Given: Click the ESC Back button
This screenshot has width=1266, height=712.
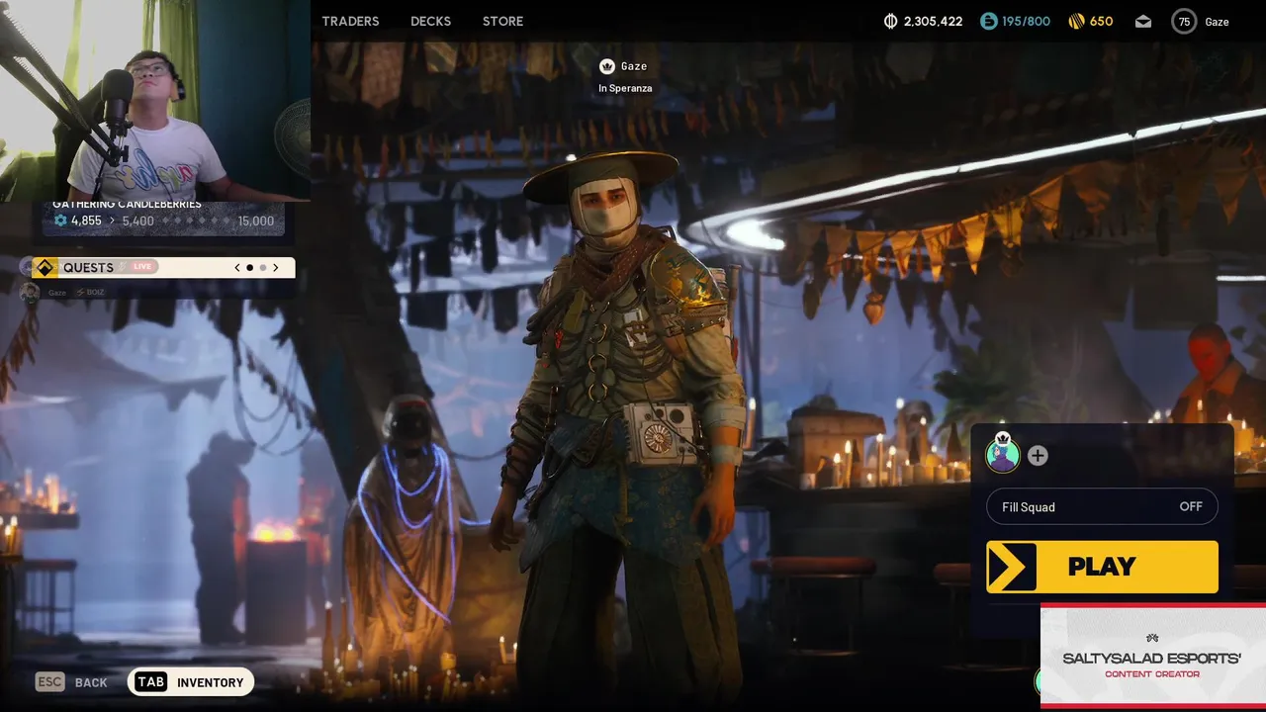Looking at the screenshot, I should pos(71,682).
